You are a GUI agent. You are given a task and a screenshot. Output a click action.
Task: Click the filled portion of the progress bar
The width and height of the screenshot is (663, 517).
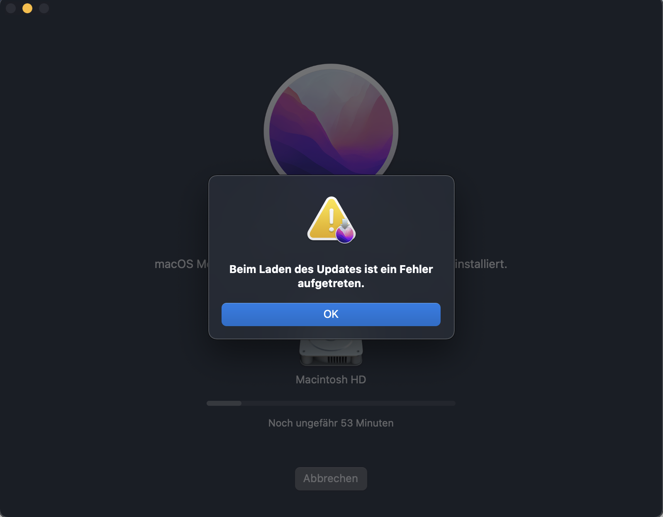tap(224, 403)
